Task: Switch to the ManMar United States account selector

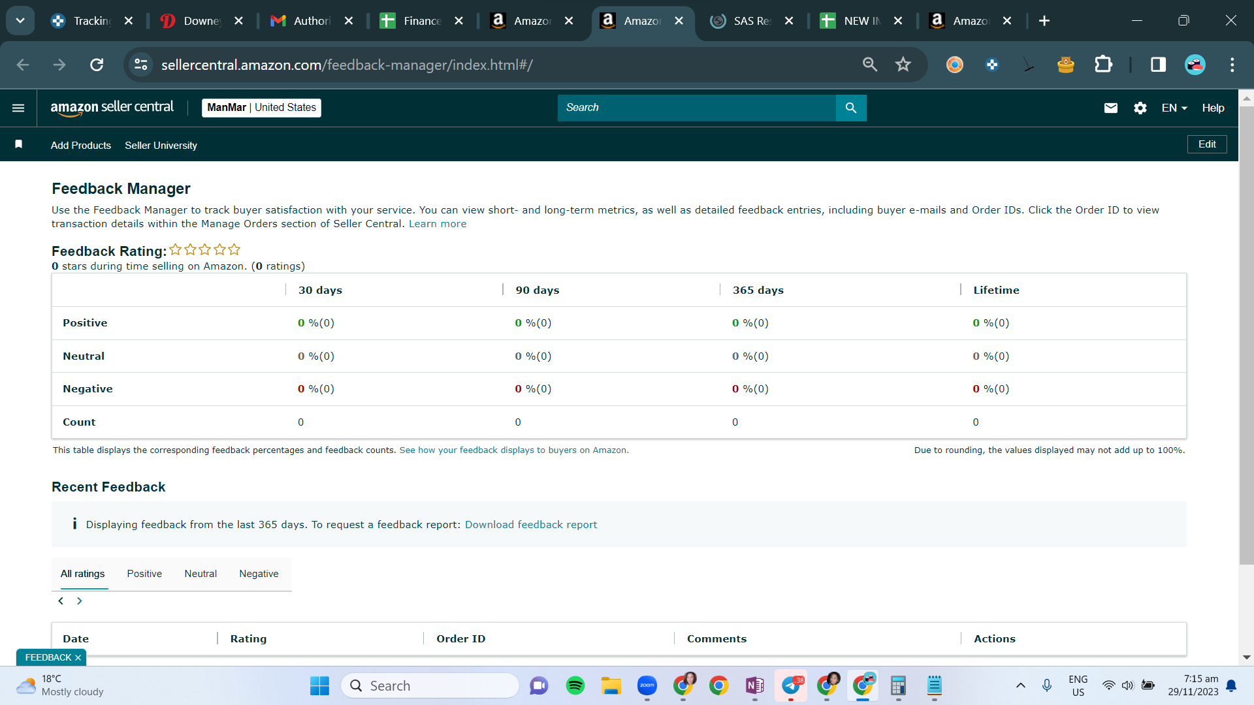Action: point(261,108)
